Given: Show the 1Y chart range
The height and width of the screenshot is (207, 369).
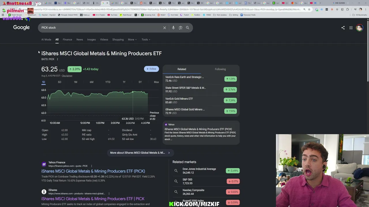Looking at the screenshot, I should [124, 82].
